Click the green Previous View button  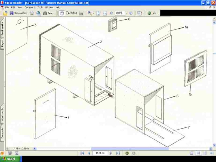pyautogui.click(x=127, y=153)
